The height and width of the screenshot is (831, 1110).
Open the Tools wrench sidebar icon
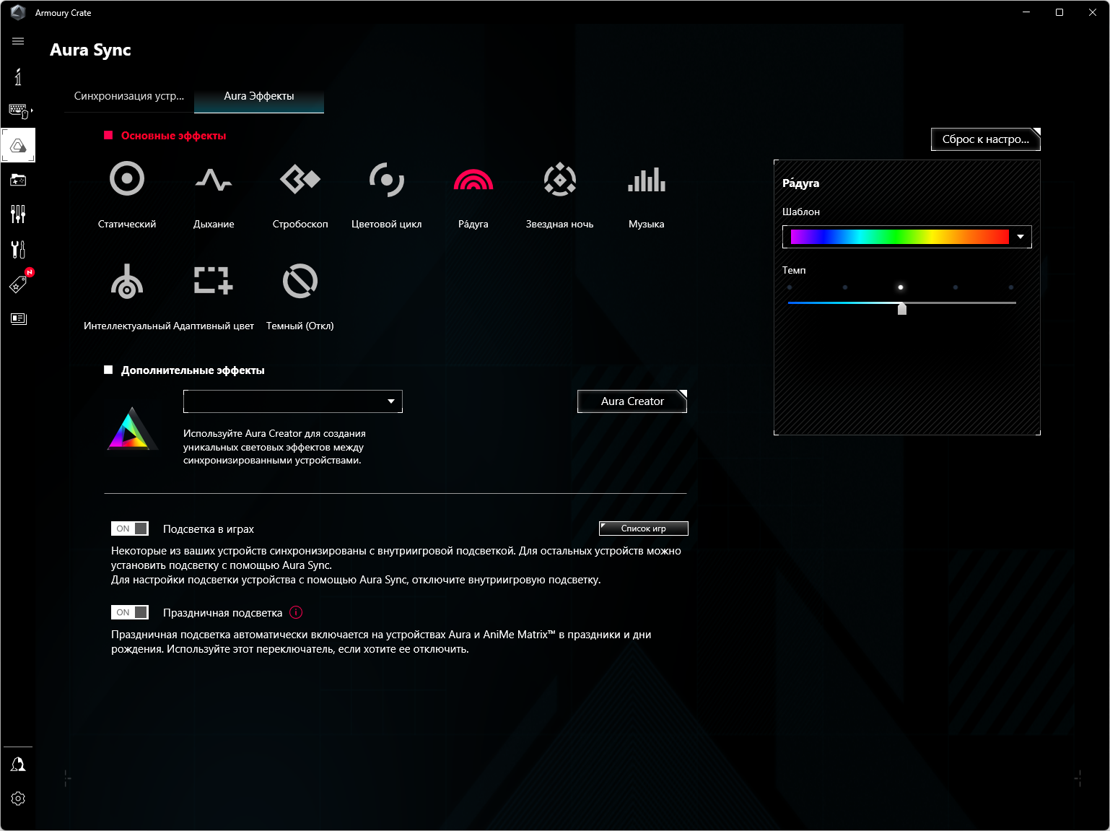pyautogui.click(x=18, y=249)
